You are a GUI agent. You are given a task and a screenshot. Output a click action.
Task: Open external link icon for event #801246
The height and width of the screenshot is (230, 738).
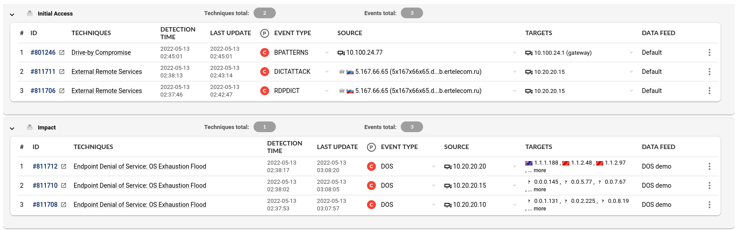(62, 52)
